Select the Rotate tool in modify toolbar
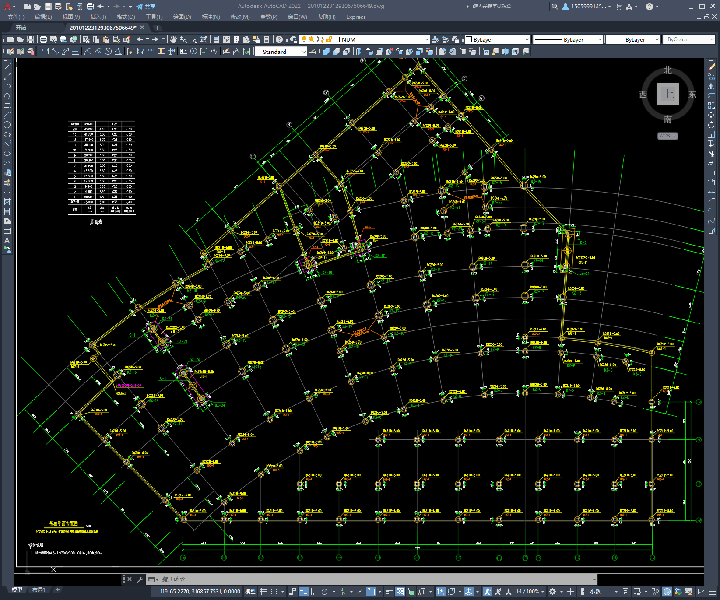The image size is (720, 600). coord(711,125)
